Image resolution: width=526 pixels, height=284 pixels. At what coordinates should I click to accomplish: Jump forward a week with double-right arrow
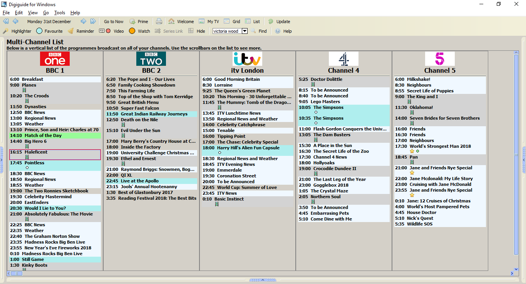click(x=93, y=22)
